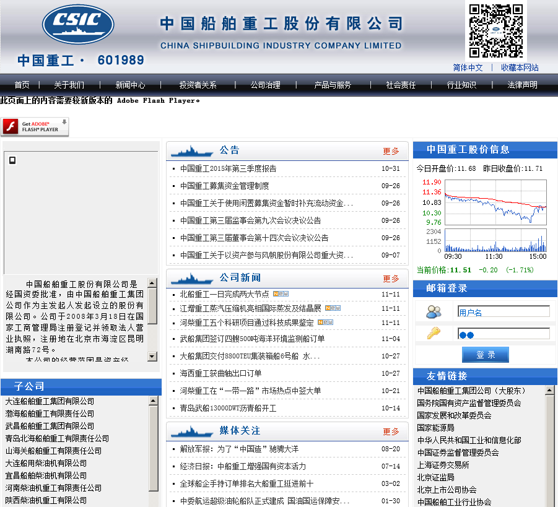Open 中国重工2015年第三季度报告 announcement
This screenshot has width=558, height=507.
coord(228,168)
